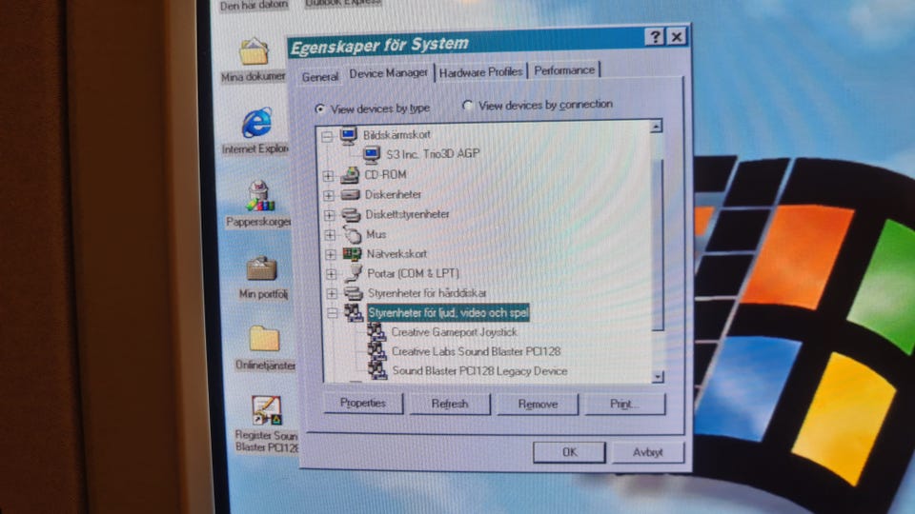Collapse the Bildskärmskort branch
Viewport: 915px width, 514px height.
[x=327, y=137]
